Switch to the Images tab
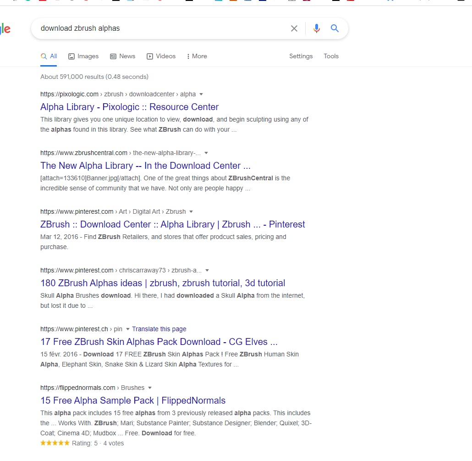The width and height of the screenshot is (472, 461). click(83, 56)
